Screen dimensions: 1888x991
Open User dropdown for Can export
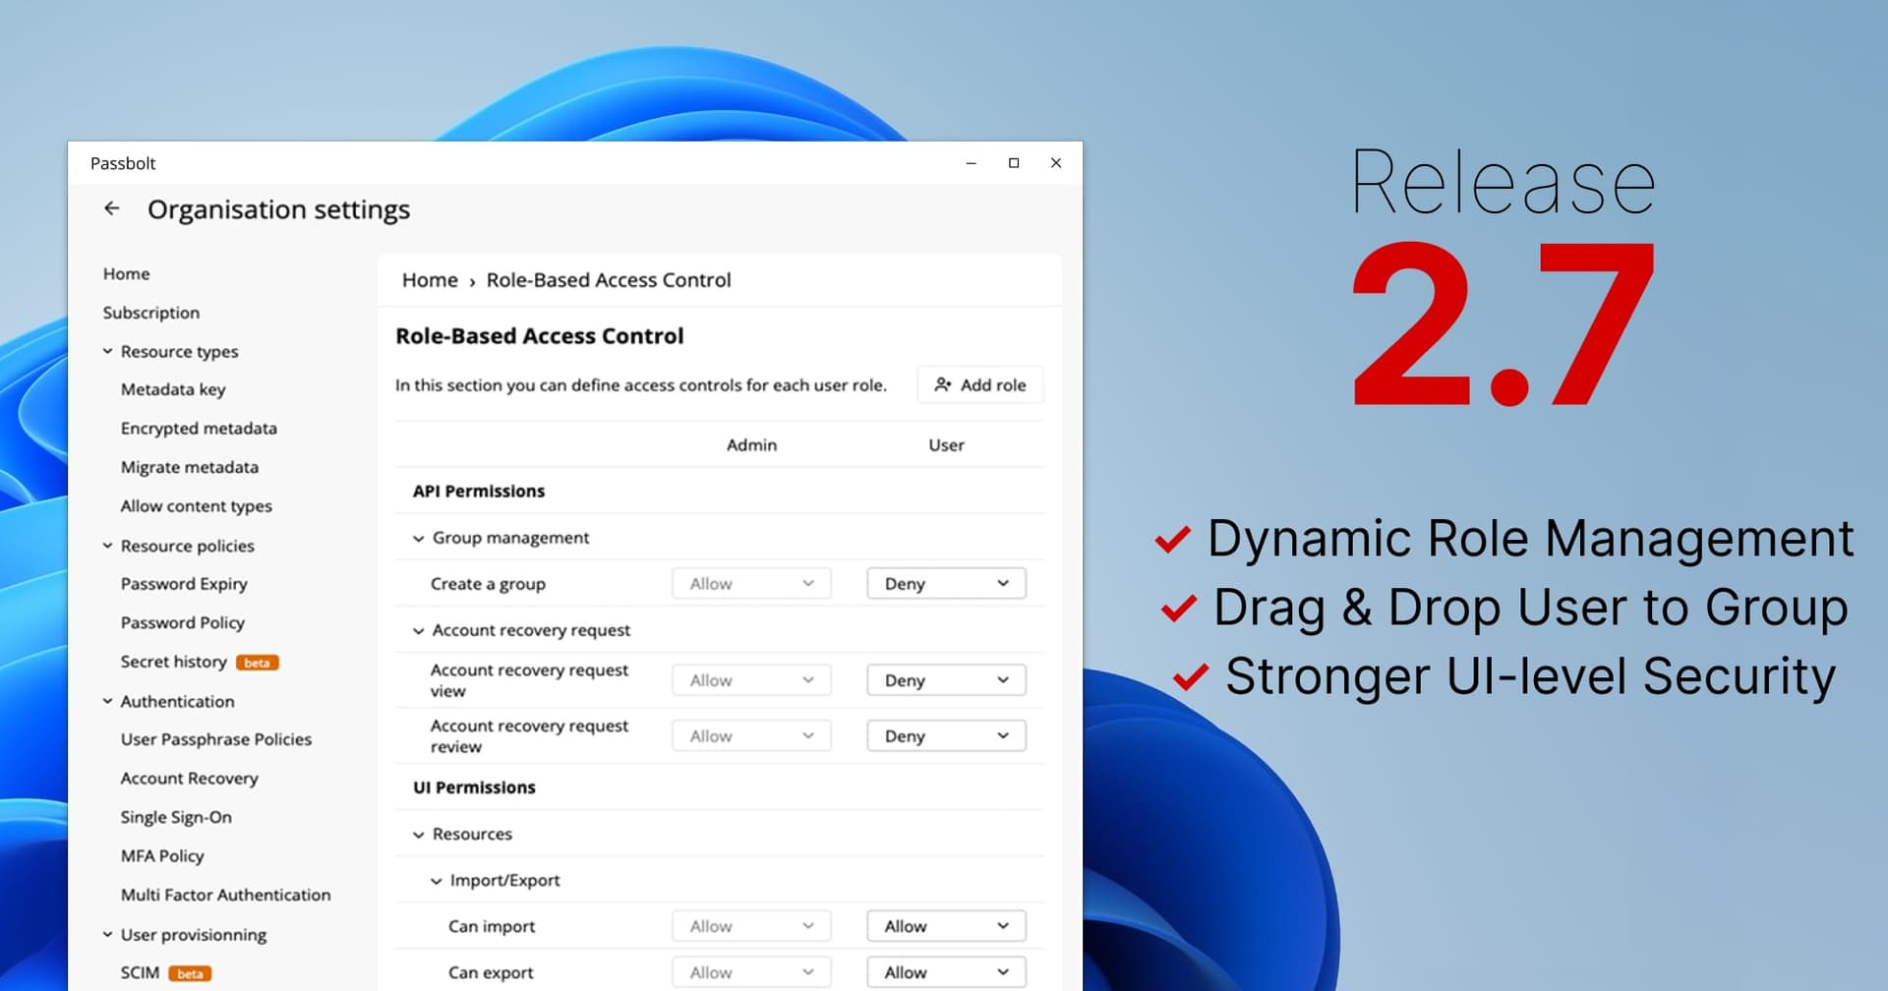(946, 972)
